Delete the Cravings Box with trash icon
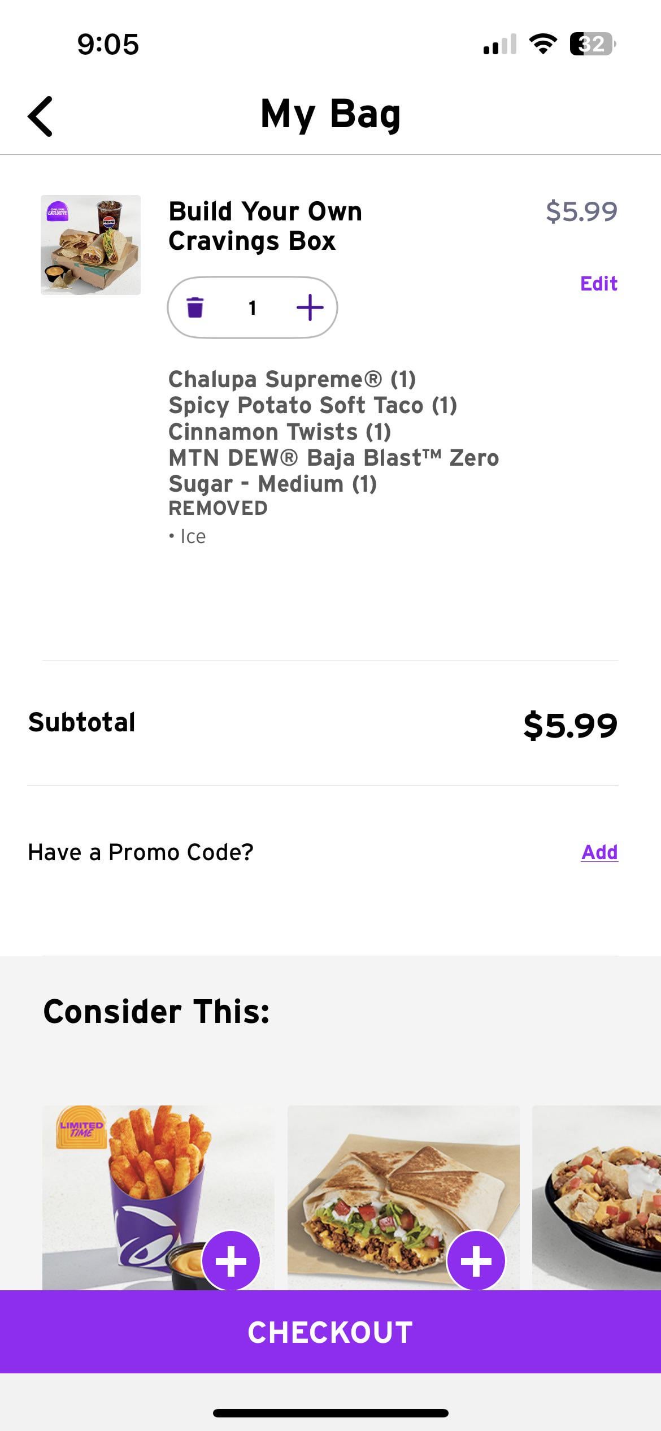 click(195, 307)
